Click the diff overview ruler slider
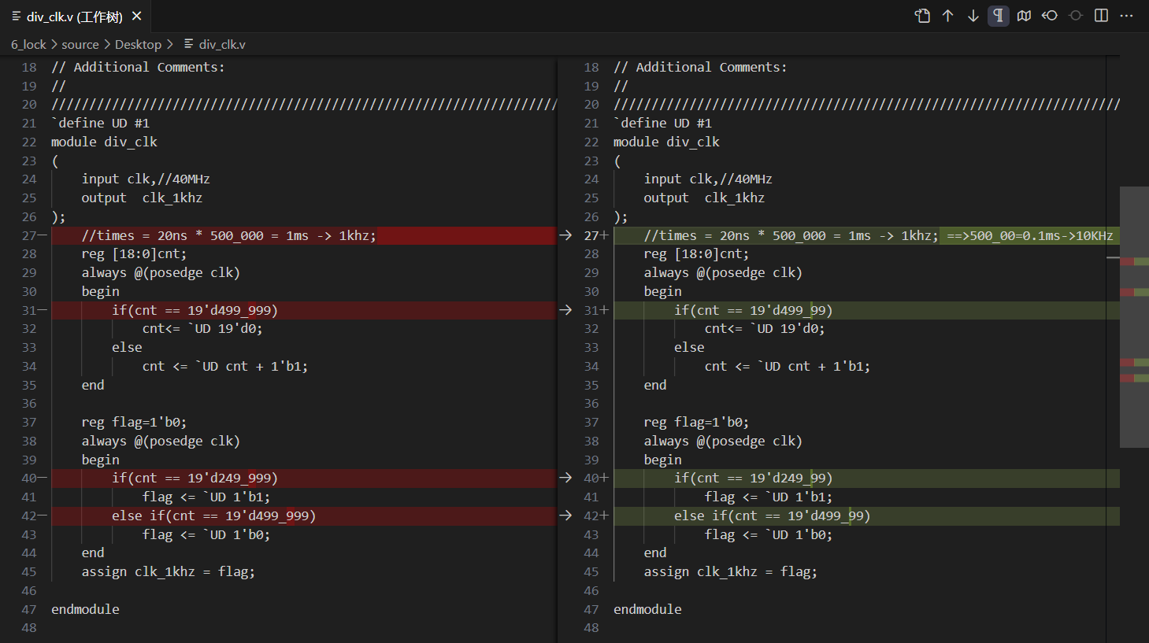The width and height of the screenshot is (1149, 643). [x=1134, y=316]
